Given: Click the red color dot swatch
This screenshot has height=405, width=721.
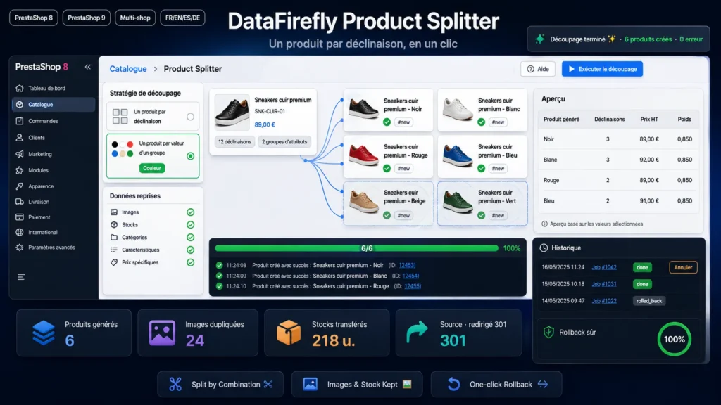Looking at the screenshot, I should point(130,144).
